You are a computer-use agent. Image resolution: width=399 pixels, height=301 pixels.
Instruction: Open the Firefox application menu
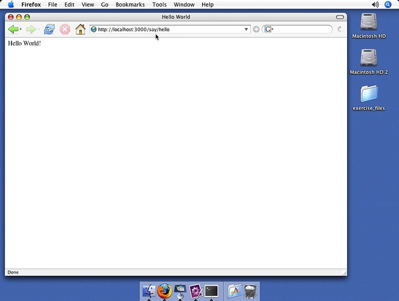pyautogui.click(x=31, y=5)
